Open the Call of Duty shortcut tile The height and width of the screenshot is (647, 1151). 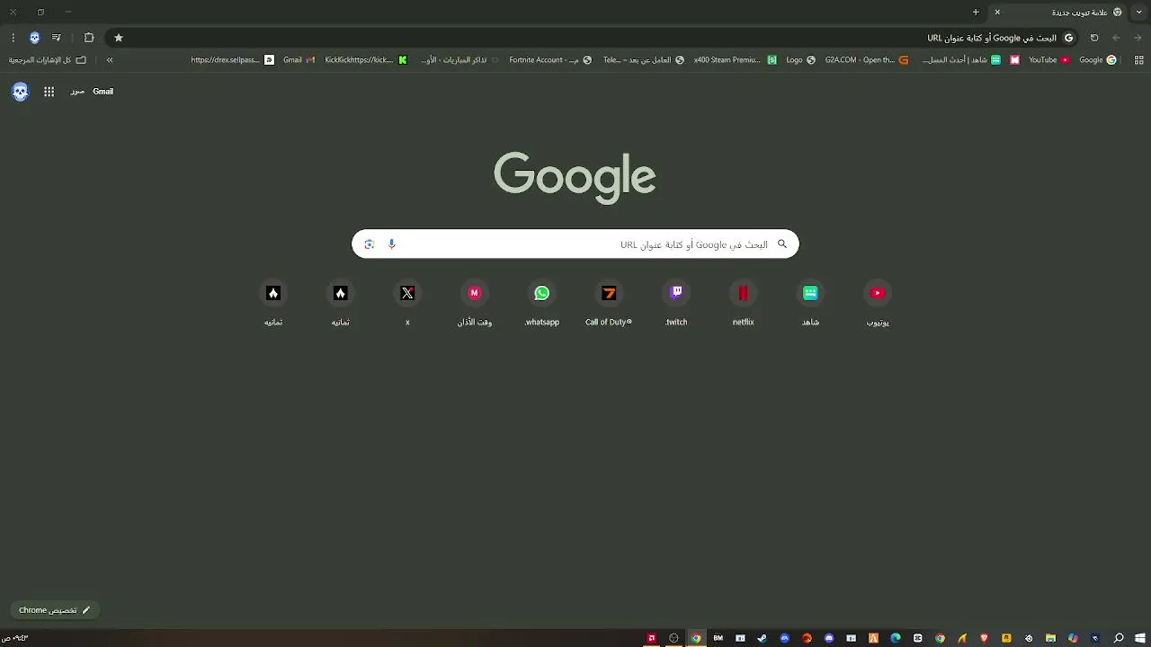609,303
